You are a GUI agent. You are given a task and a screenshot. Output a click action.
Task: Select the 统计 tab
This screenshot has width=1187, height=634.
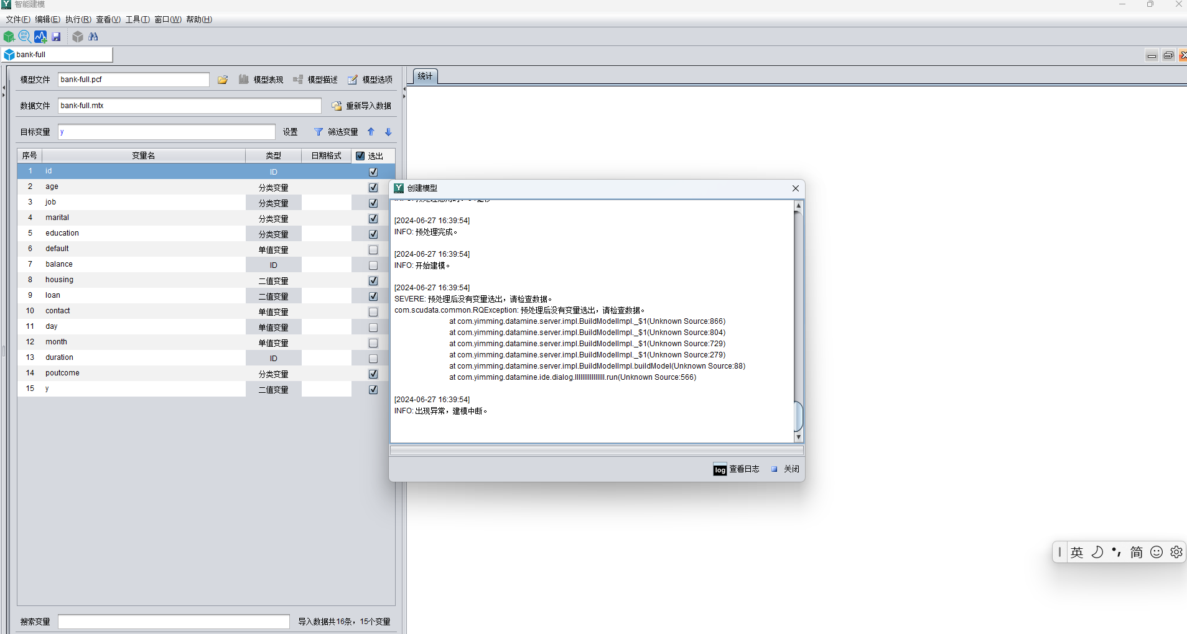click(426, 76)
